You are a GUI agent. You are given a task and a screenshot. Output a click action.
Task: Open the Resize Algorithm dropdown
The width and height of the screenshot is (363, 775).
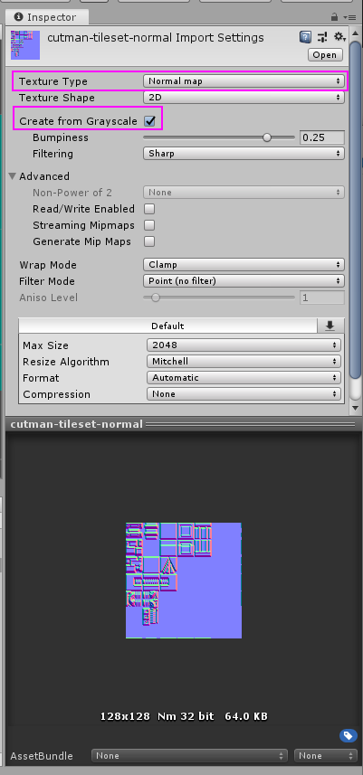[x=244, y=362]
